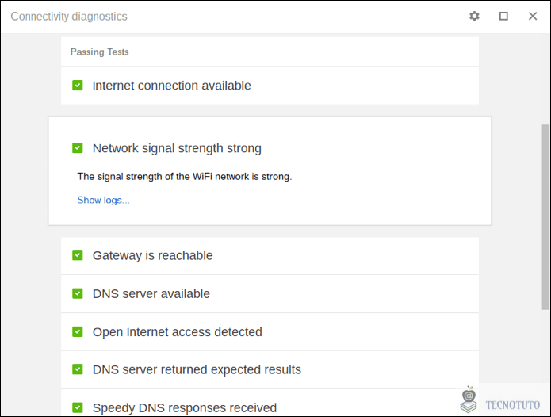
Task: Expand Open Internet access detected row
Action: click(270, 332)
